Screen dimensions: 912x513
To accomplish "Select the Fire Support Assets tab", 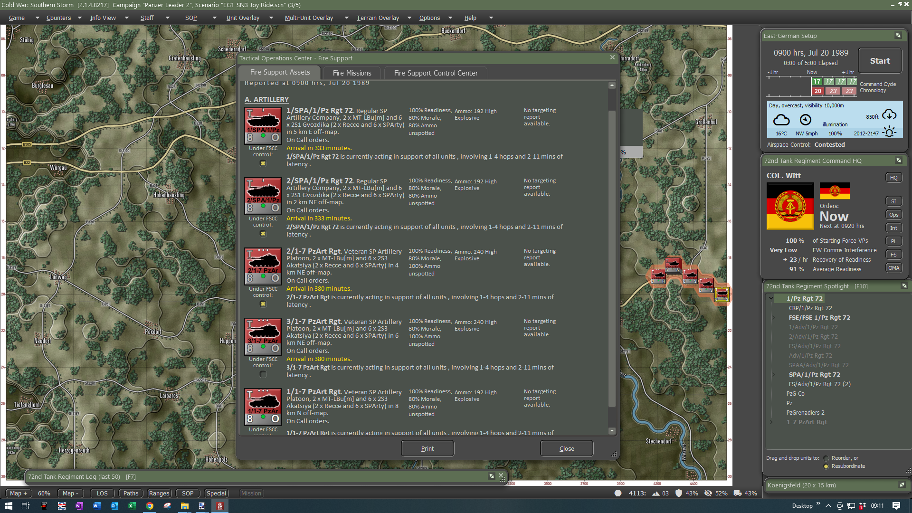I will (x=280, y=72).
